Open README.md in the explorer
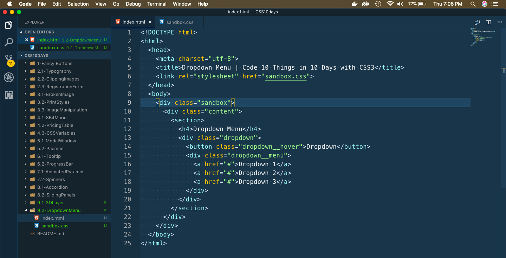 pyautogui.click(x=64, y=233)
